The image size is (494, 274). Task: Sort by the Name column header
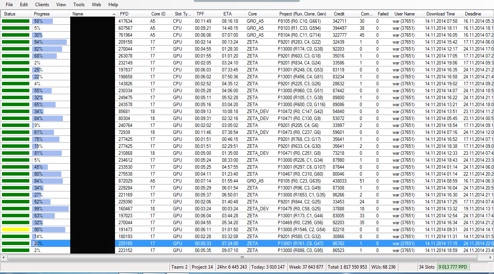94,14
